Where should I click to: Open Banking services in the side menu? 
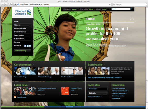pyautogui.click(x=20, y=28)
